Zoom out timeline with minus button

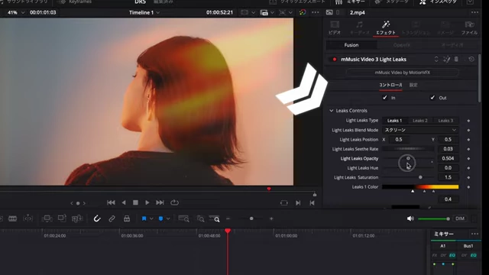(x=228, y=219)
